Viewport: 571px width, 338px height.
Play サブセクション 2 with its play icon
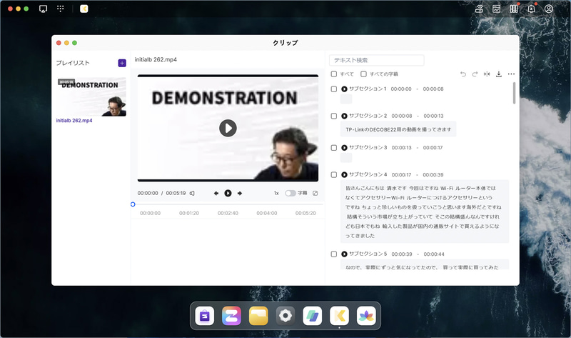[x=344, y=116]
